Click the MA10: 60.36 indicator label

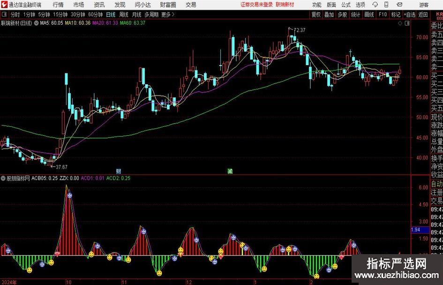(78, 23)
